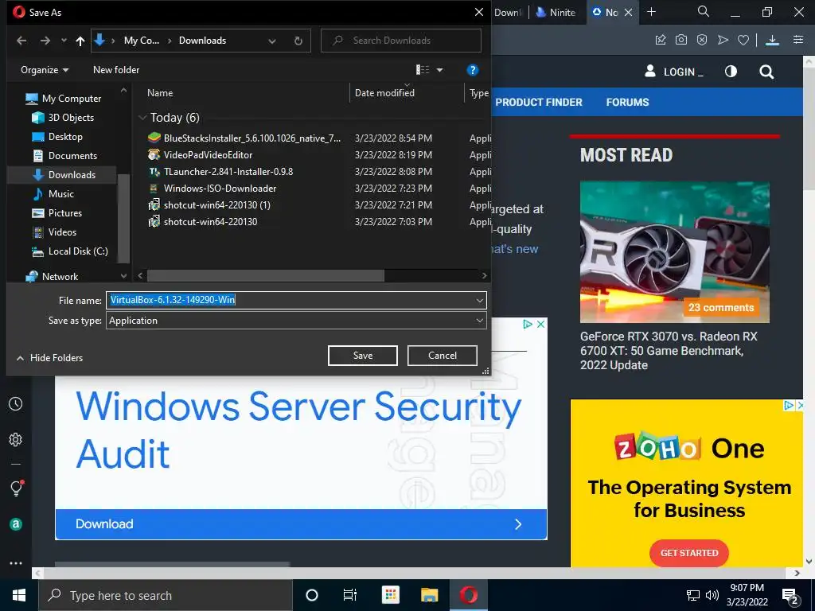Click the view layout icon
The height and width of the screenshot is (611, 815).
click(423, 70)
